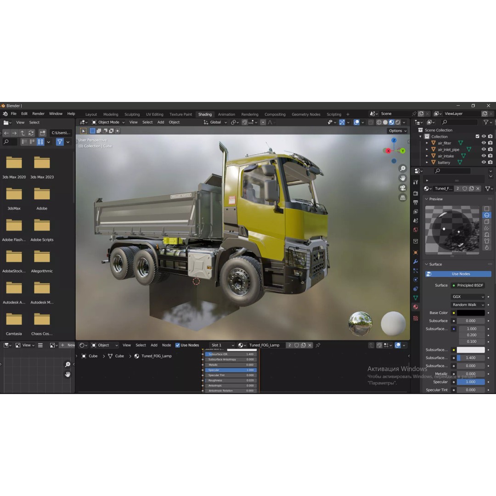Toggle file browser filter funnel button

(60, 142)
